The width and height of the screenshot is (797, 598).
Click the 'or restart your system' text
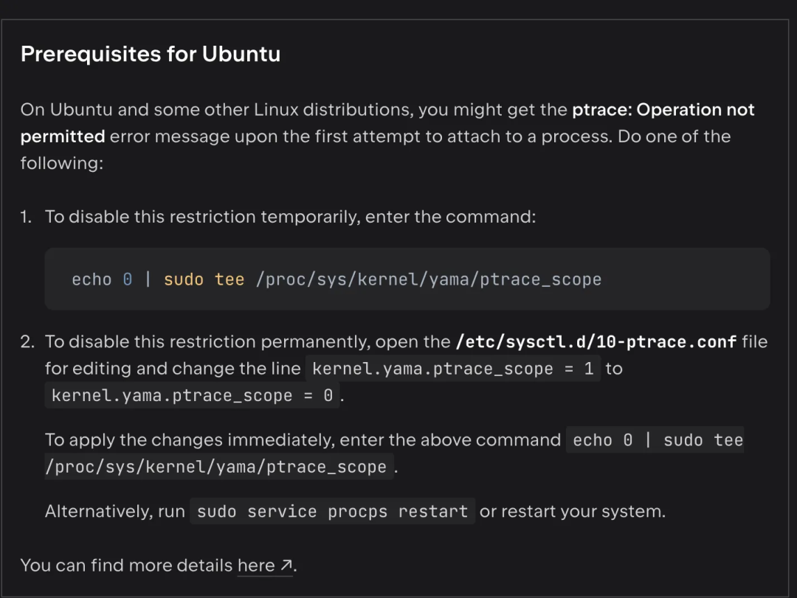pyautogui.click(x=572, y=512)
